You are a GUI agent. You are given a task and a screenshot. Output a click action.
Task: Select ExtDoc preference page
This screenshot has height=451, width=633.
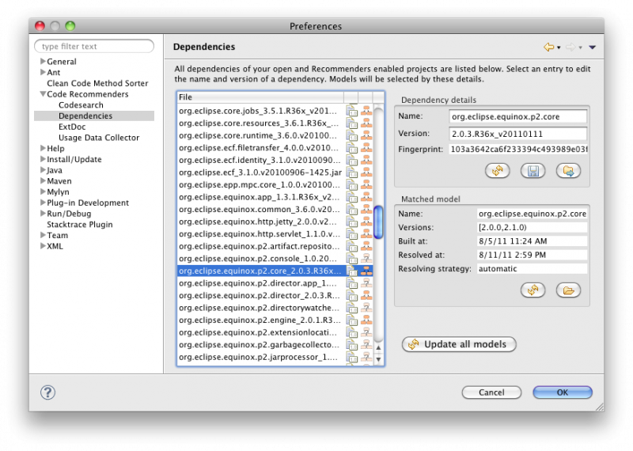pos(72,127)
